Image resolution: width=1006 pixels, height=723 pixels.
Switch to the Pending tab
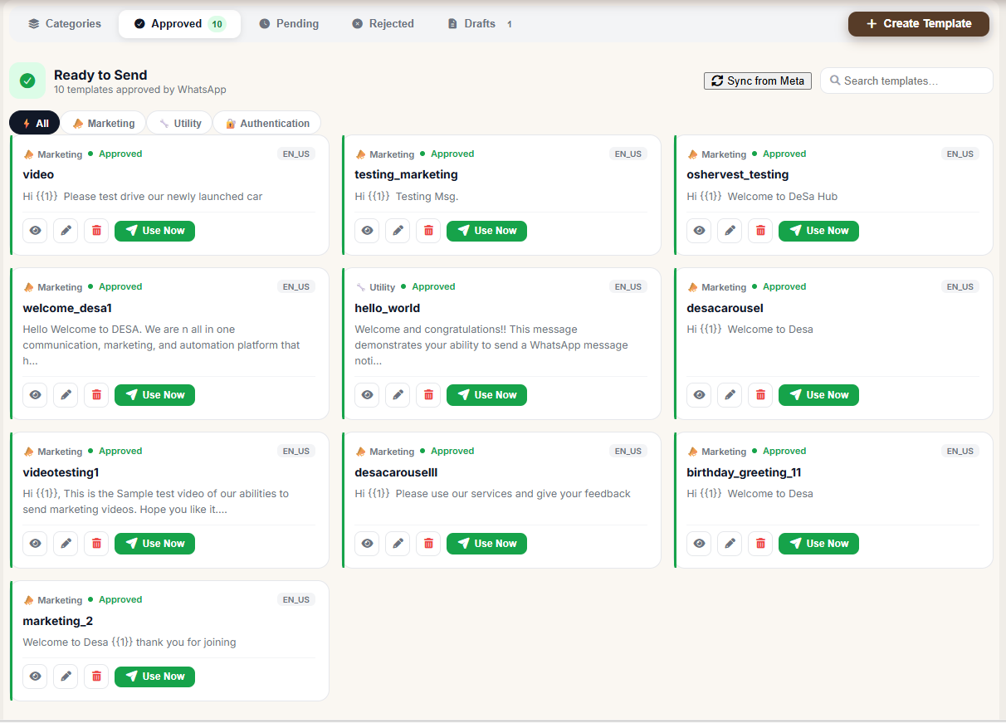289,24
